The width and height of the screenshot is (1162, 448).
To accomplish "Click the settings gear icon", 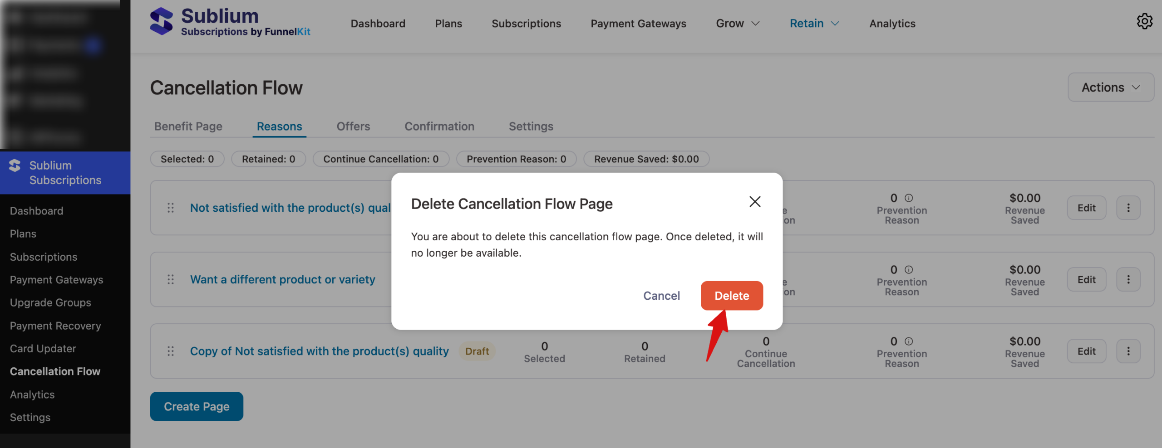I will (x=1144, y=21).
